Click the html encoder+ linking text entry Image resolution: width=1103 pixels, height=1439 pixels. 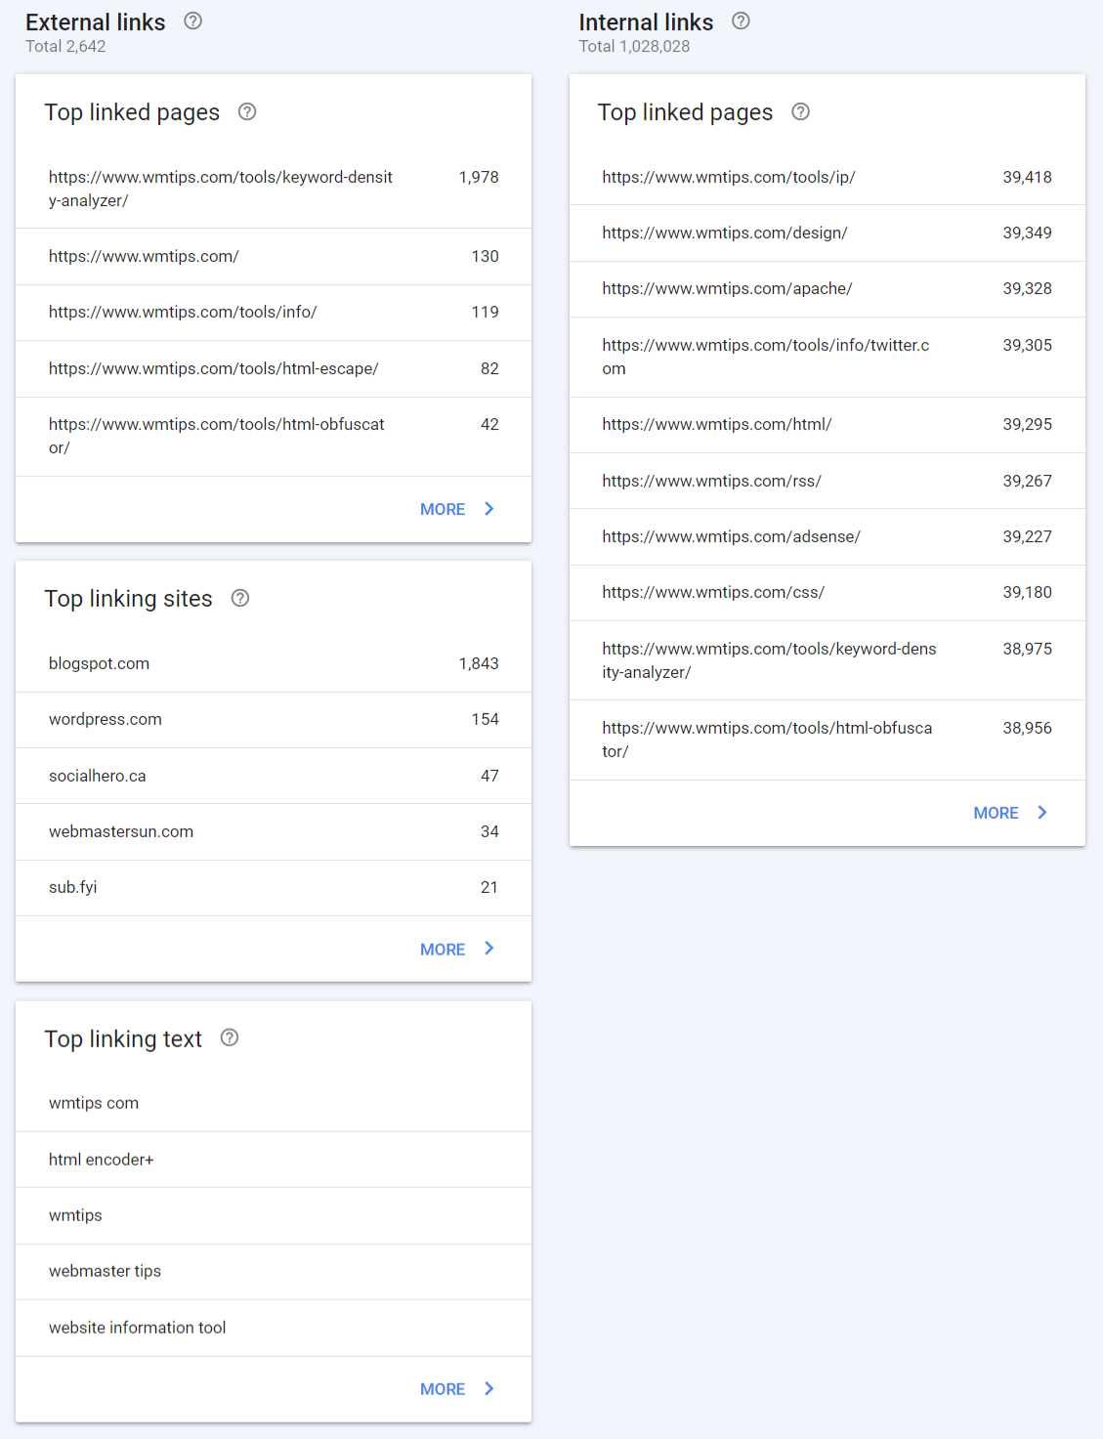coord(101,1159)
